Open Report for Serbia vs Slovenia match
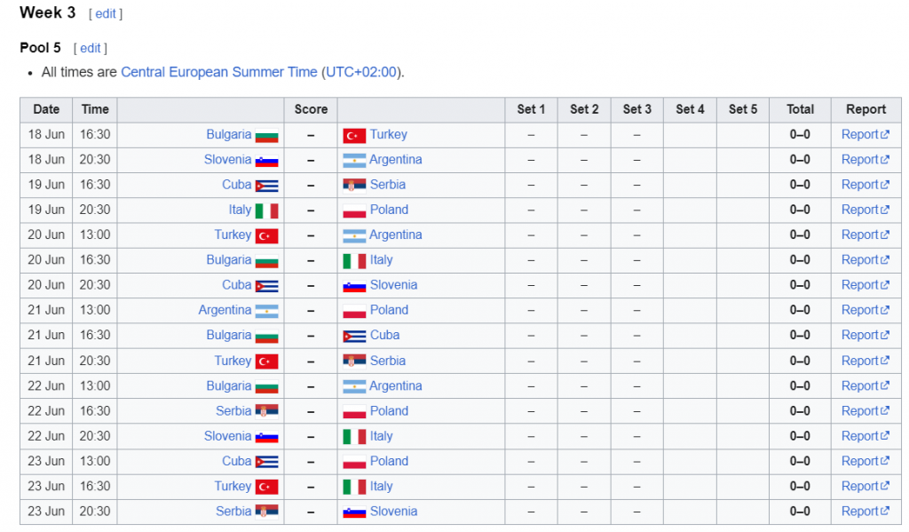This screenshot has width=909, height=532. point(865,512)
